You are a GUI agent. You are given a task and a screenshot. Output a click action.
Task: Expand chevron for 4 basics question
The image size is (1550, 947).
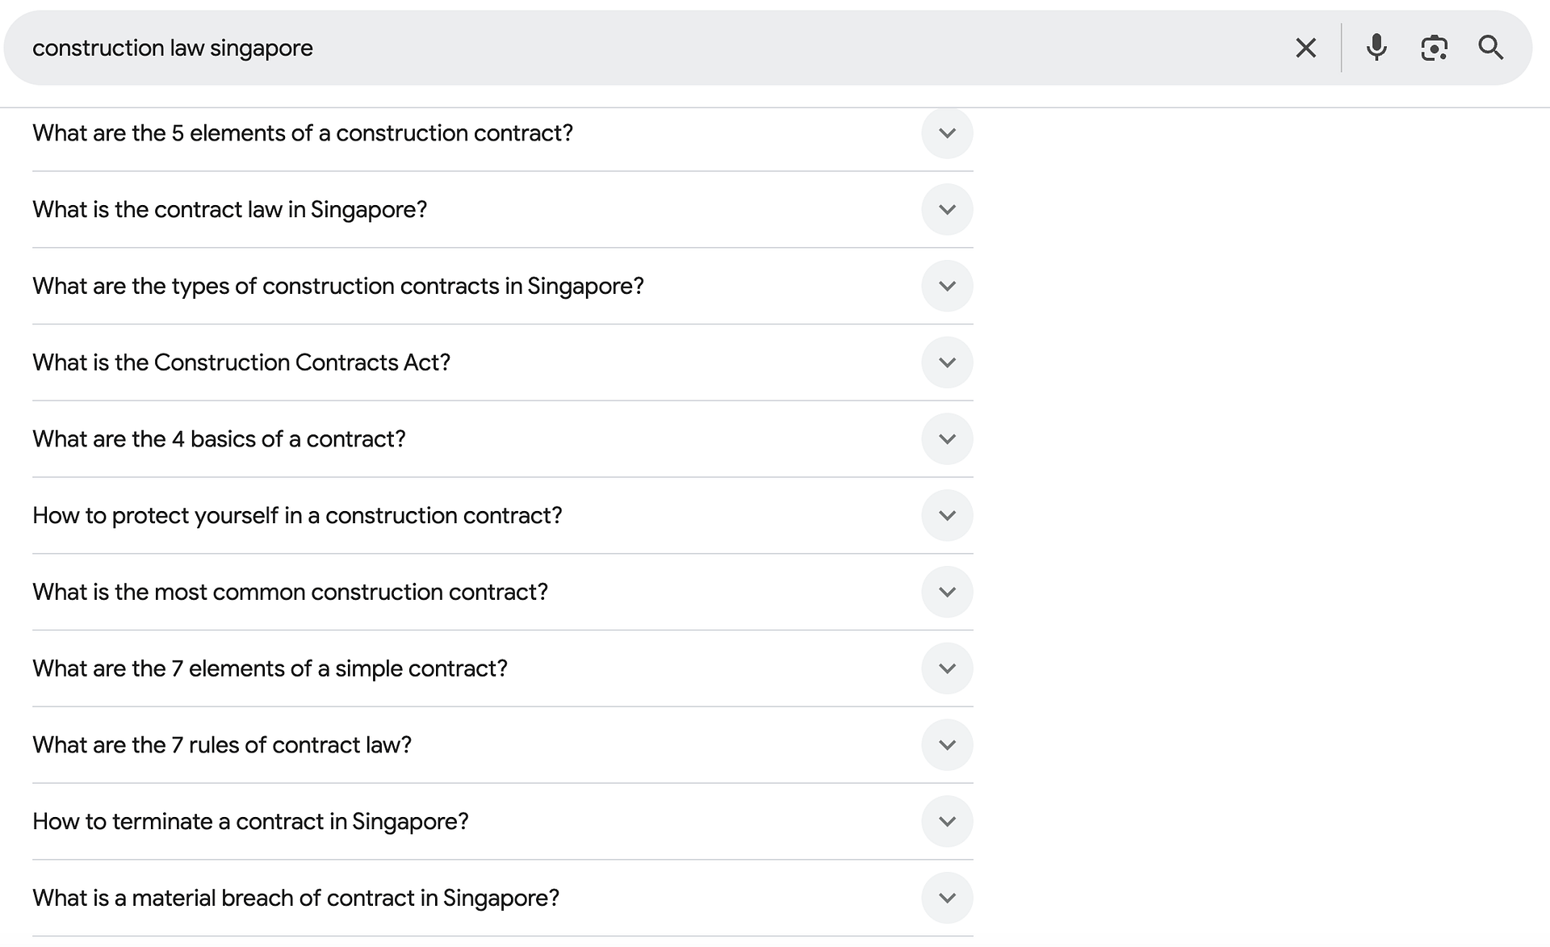pyautogui.click(x=947, y=439)
